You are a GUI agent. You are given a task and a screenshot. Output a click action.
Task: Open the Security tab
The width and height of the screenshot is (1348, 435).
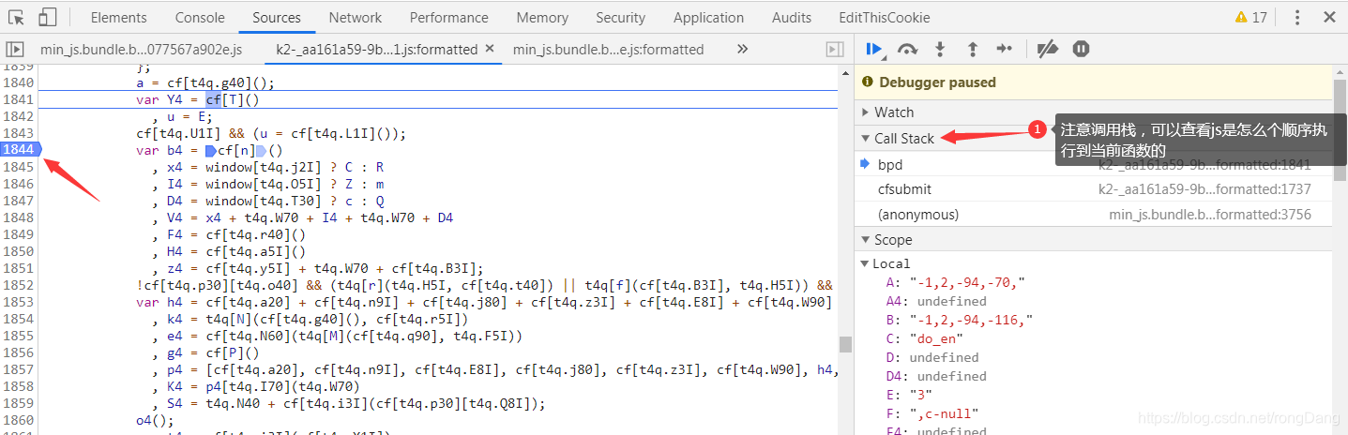[620, 17]
